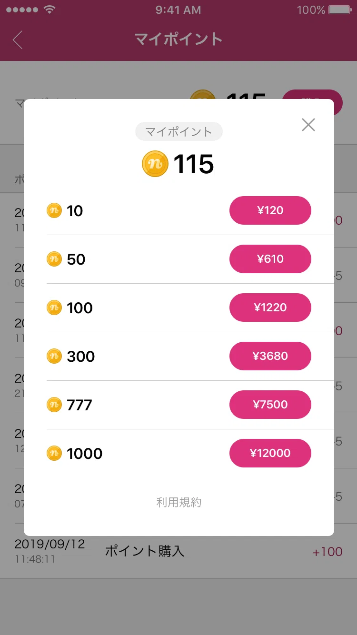Tap the マイポイント label pill
This screenshot has width=357, height=635.
pos(179,131)
